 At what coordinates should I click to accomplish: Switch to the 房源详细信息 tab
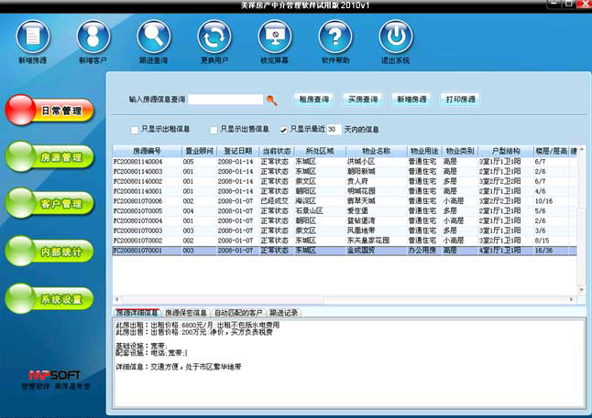tap(137, 313)
